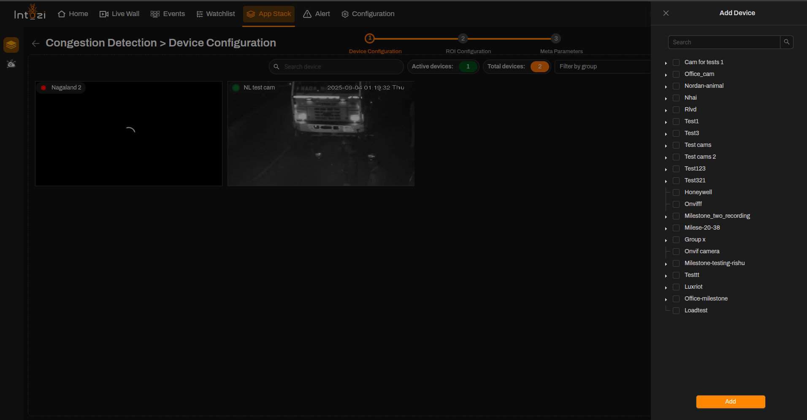Click the Active devices count badge
The height and width of the screenshot is (420, 807).
point(468,67)
